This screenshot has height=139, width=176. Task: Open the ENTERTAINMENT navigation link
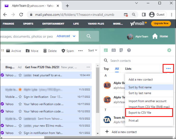point(53,24)
